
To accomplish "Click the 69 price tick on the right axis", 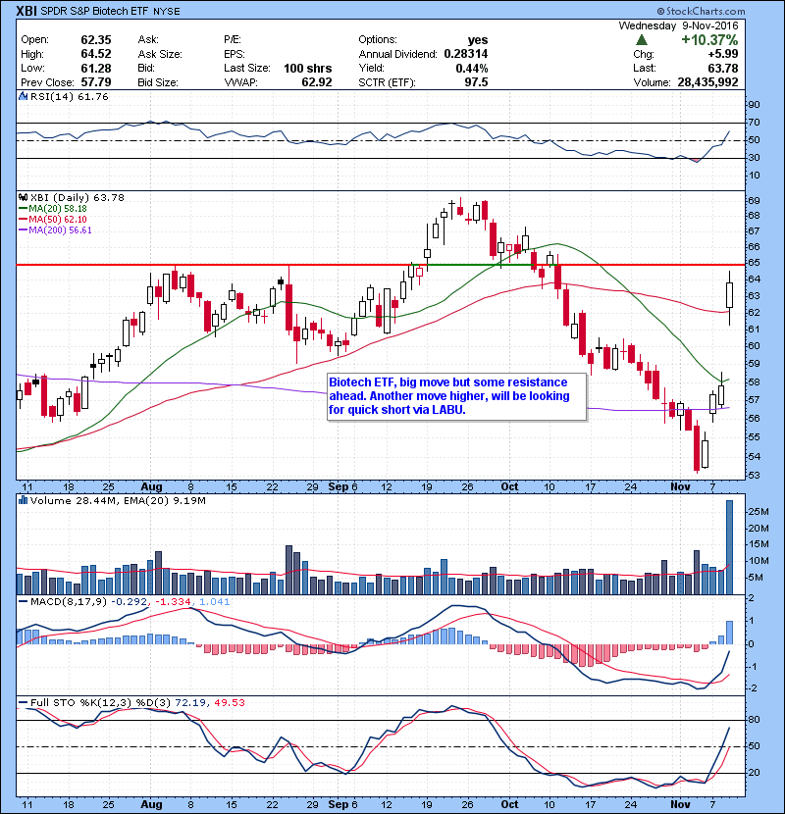I will (754, 200).
